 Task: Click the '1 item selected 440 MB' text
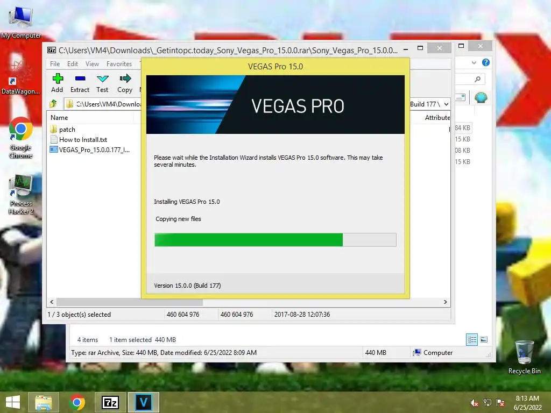click(x=143, y=340)
